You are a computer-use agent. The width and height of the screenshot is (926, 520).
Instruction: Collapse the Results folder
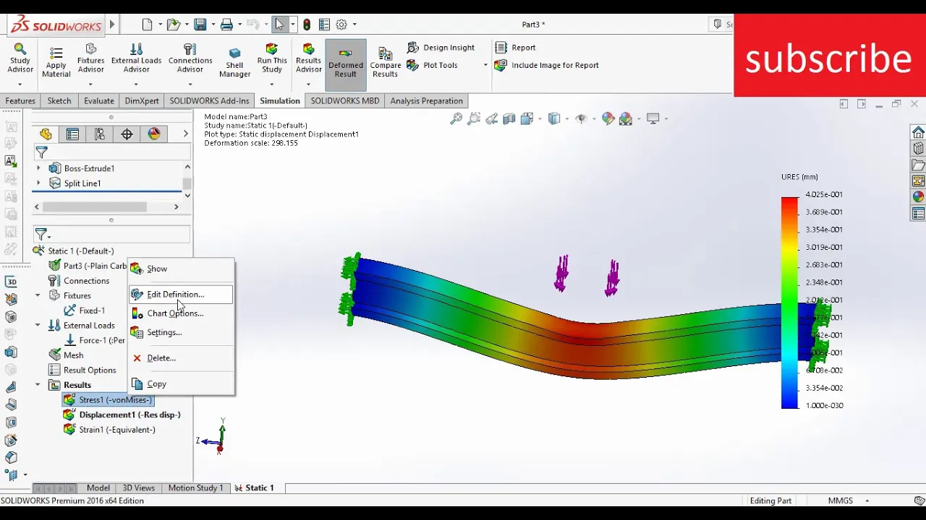pyautogui.click(x=38, y=385)
